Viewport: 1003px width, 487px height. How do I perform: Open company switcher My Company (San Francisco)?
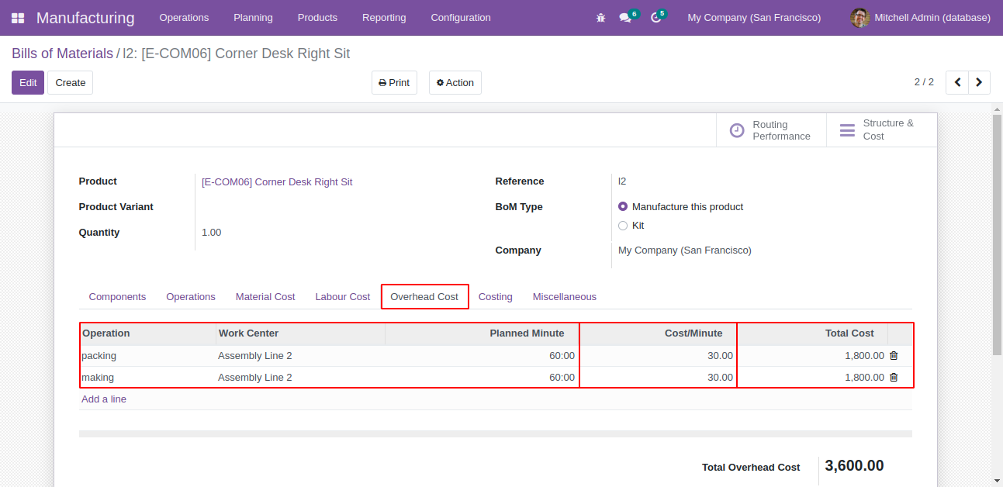(754, 18)
